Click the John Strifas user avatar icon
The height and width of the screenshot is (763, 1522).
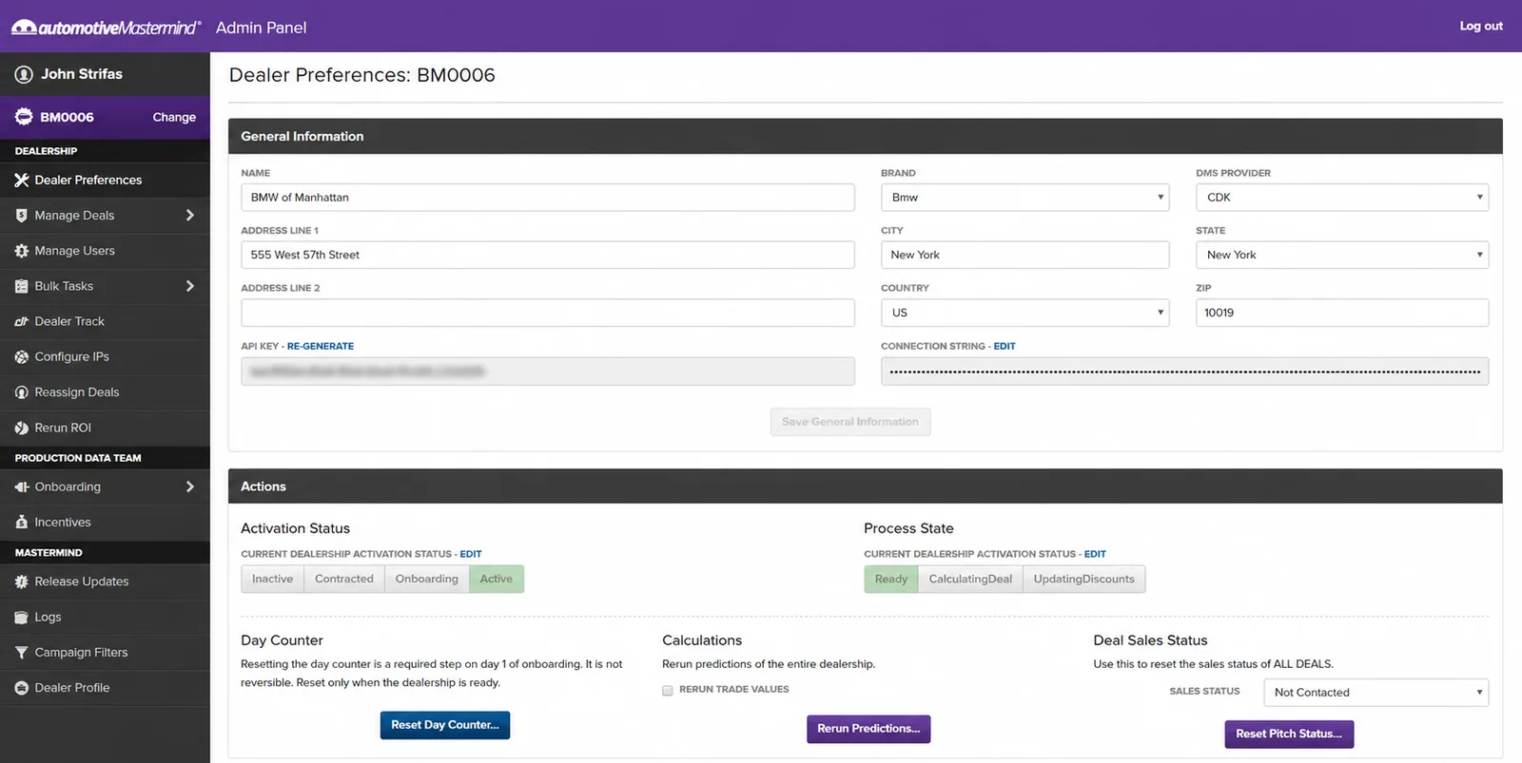24,74
